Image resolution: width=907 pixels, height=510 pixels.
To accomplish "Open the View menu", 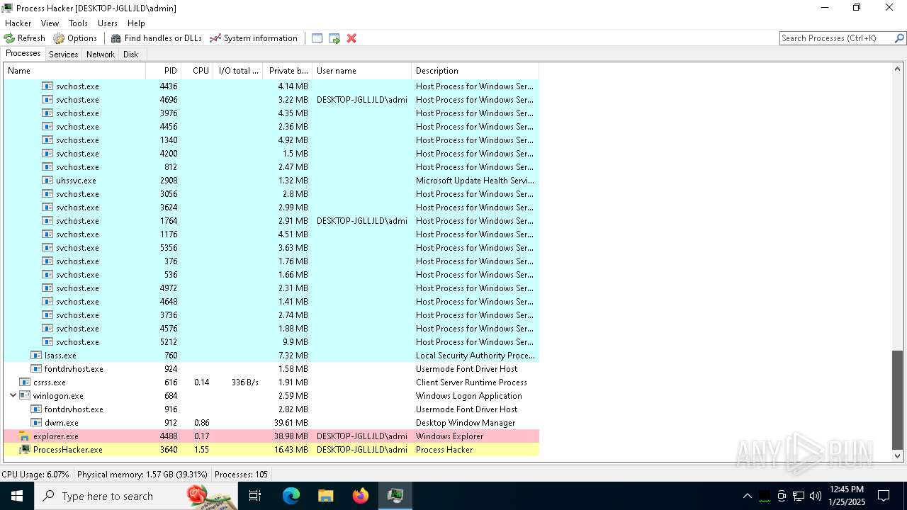I will [x=50, y=23].
